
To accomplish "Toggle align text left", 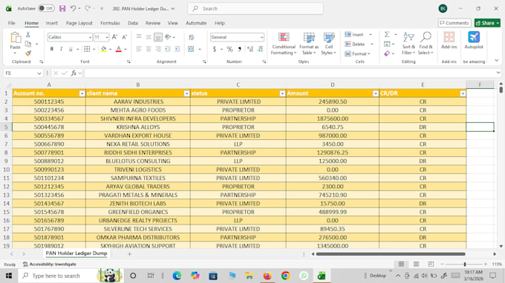I will coord(139,49).
